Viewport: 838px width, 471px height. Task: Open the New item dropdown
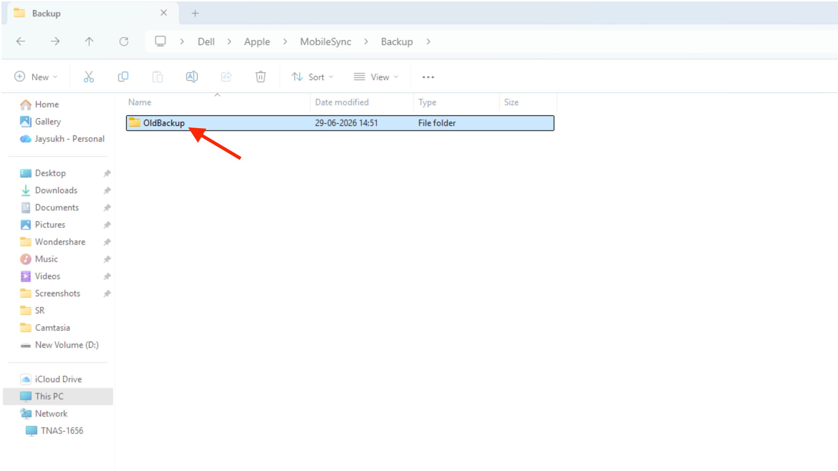click(x=36, y=77)
